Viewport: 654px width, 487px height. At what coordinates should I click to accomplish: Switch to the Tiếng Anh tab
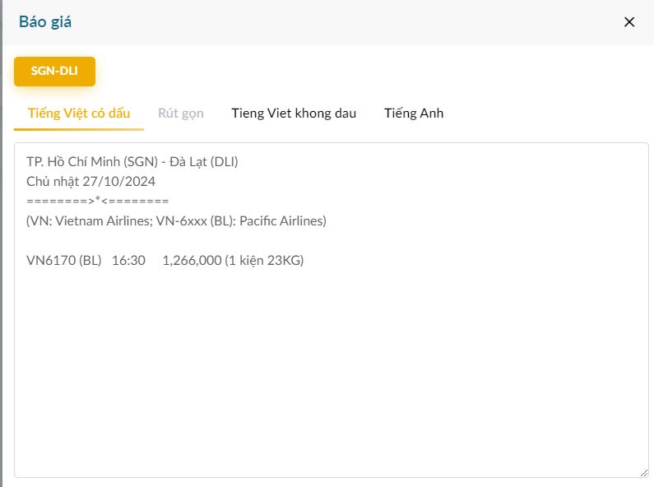point(414,114)
